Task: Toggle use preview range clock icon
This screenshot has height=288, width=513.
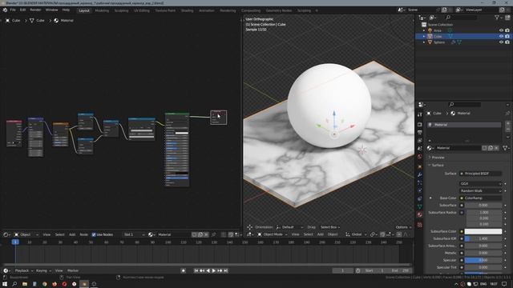Action: tap(358, 270)
